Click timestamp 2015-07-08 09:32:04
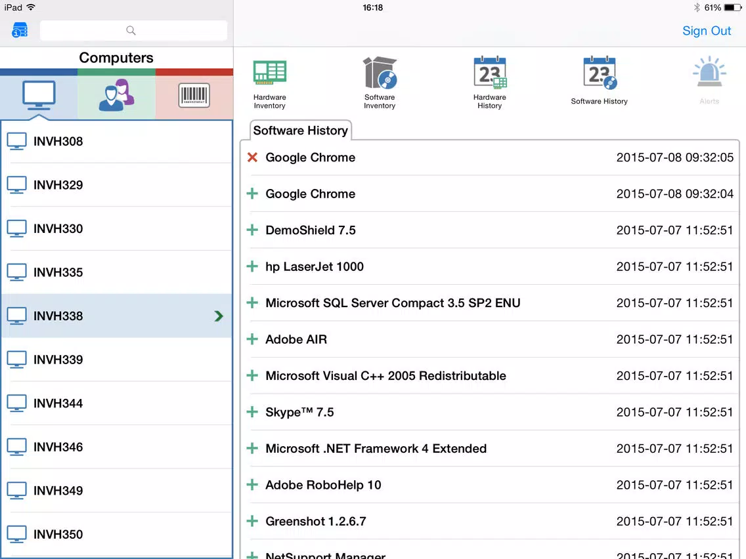Image resolution: width=746 pixels, height=559 pixels. pyautogui.click(x=674, y=194)
